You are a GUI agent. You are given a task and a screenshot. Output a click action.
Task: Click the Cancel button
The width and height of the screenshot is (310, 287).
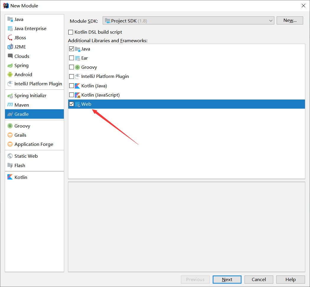point(259,280)
